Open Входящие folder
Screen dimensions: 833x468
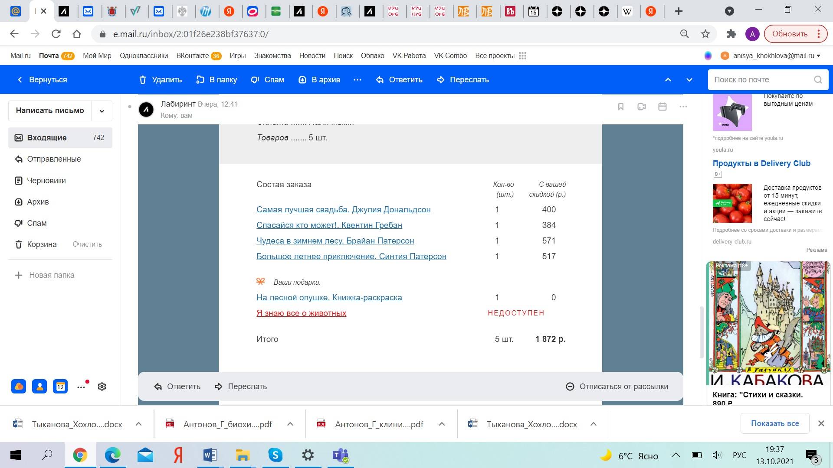pos(60,138)
